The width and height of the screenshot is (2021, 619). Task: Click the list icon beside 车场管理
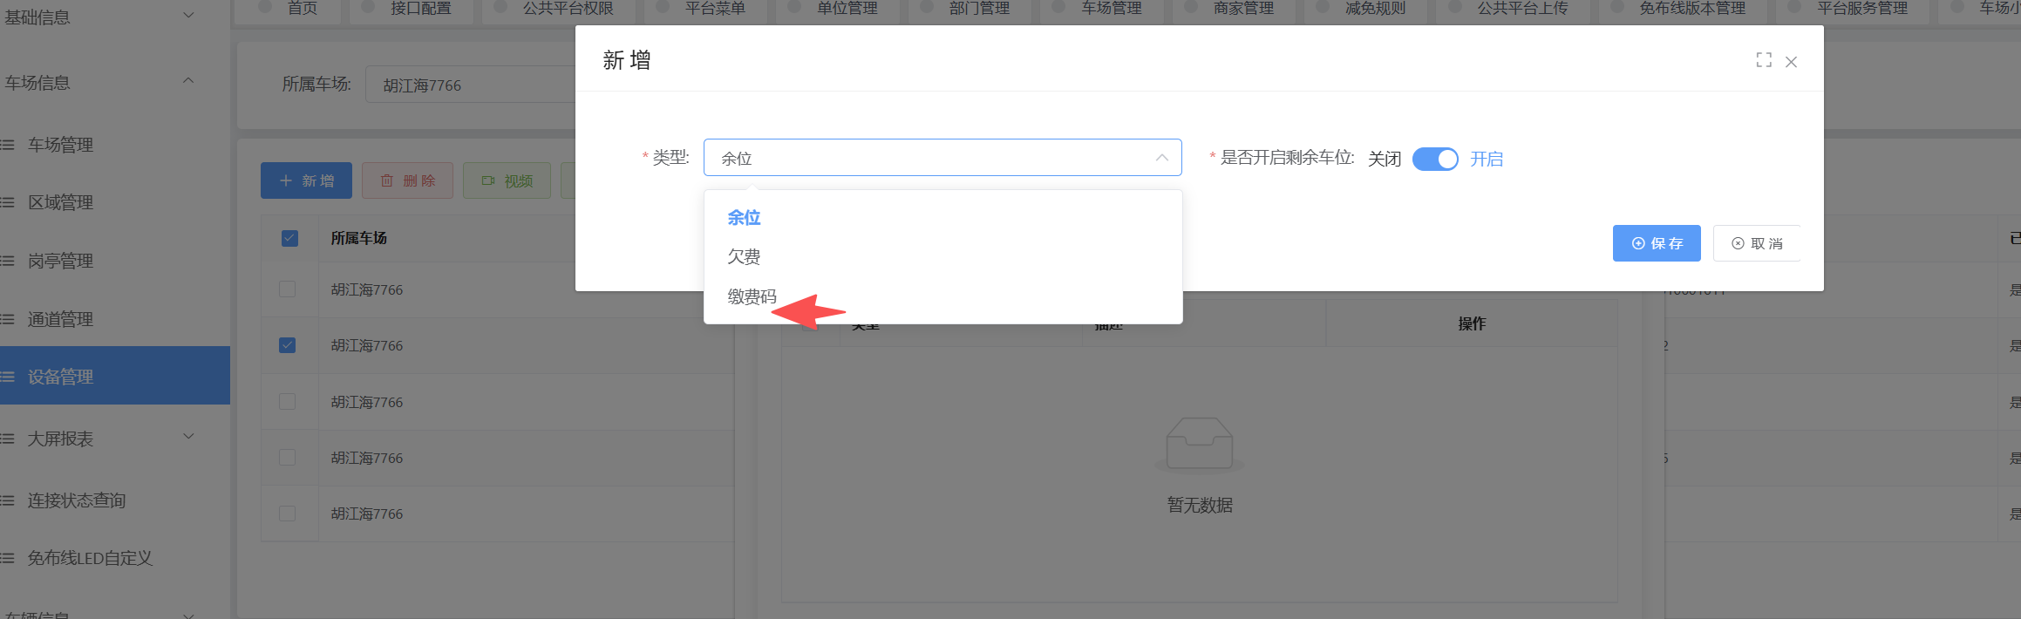click(x=8, y=145)
